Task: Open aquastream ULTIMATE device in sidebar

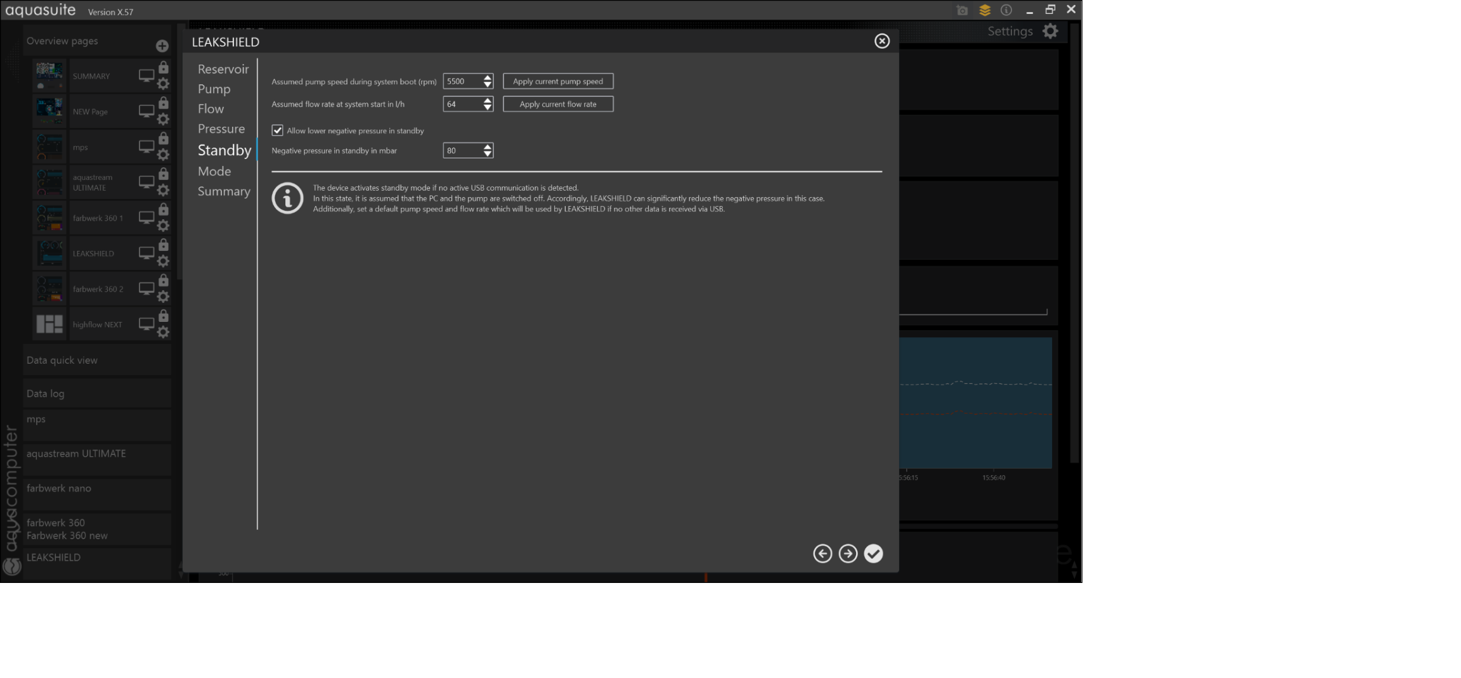Action: pyautogui.click(x=97, y=459)
